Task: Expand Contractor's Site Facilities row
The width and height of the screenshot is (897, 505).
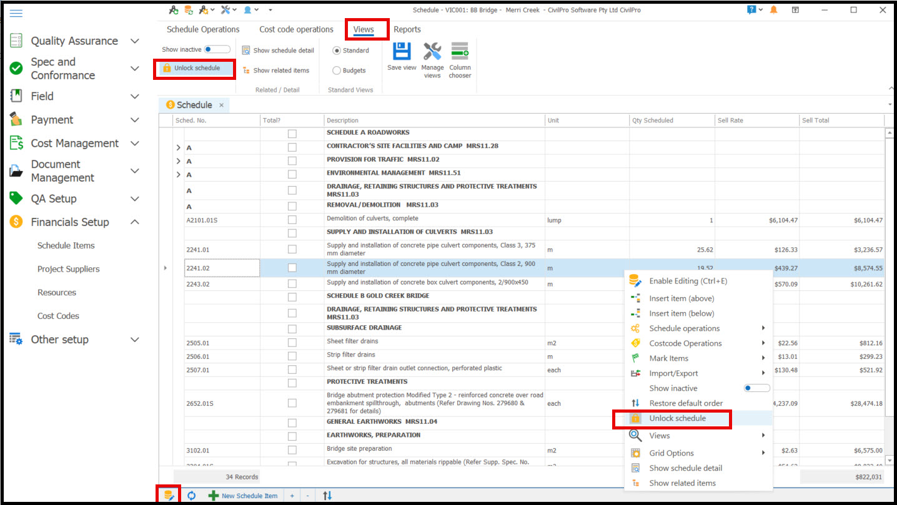Action: pyautogui.click(x=178, y=147)
